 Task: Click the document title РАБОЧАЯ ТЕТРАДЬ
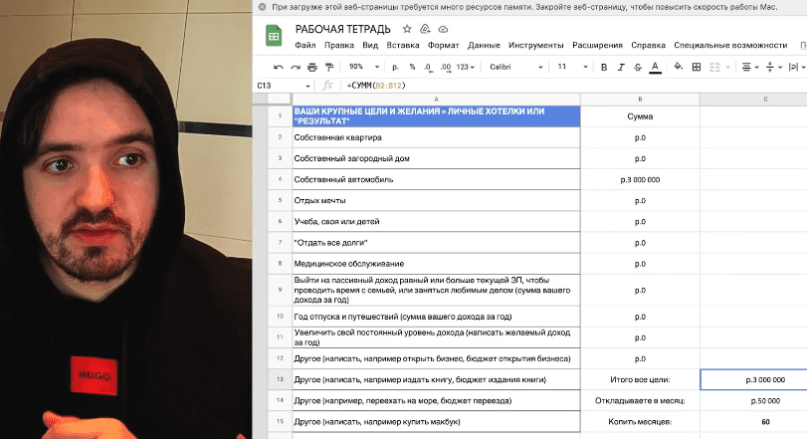click(x=342, y=29)
